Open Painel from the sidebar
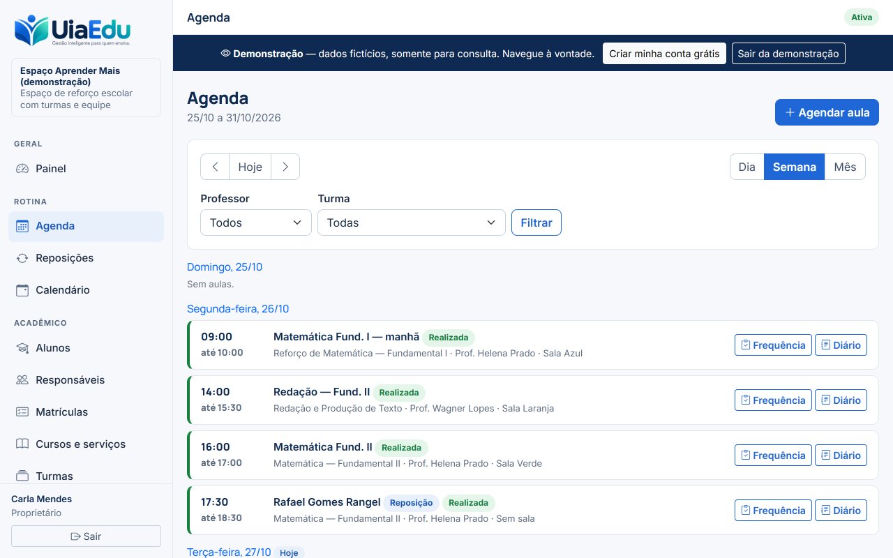 (86, 169)
